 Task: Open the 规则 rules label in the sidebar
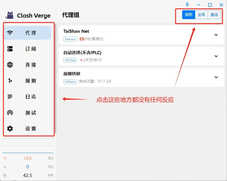(x=31, y=81)
